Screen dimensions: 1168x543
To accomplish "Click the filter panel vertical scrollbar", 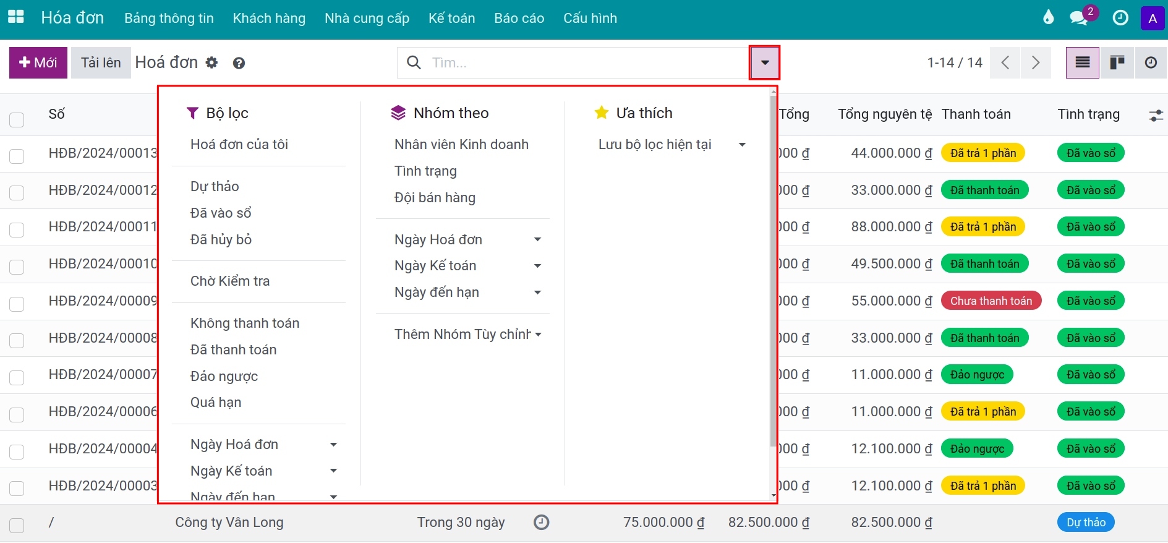I will (x=773, y=272).
